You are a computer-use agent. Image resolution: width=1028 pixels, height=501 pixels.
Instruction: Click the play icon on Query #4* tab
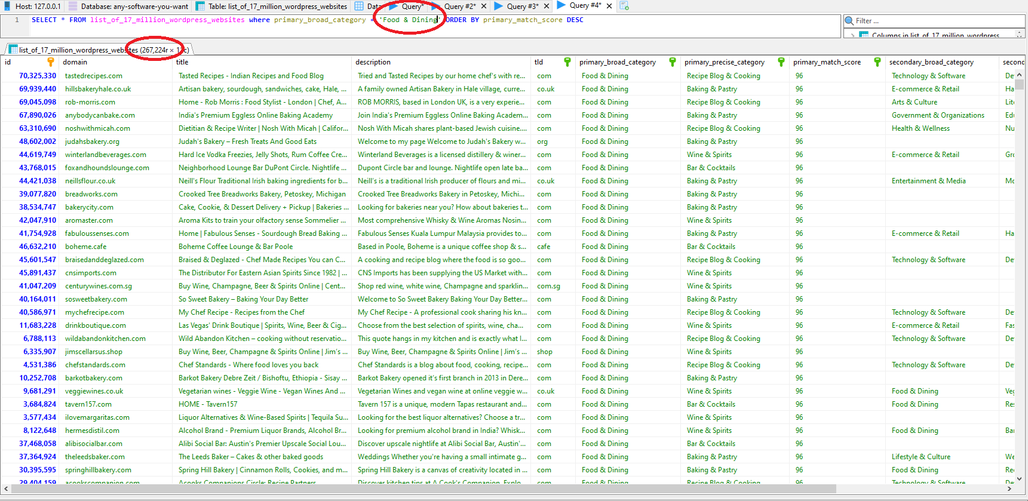(561, 5)
